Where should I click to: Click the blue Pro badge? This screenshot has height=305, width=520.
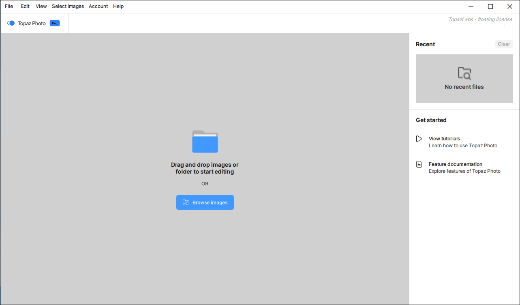click(x=55, y=23)
